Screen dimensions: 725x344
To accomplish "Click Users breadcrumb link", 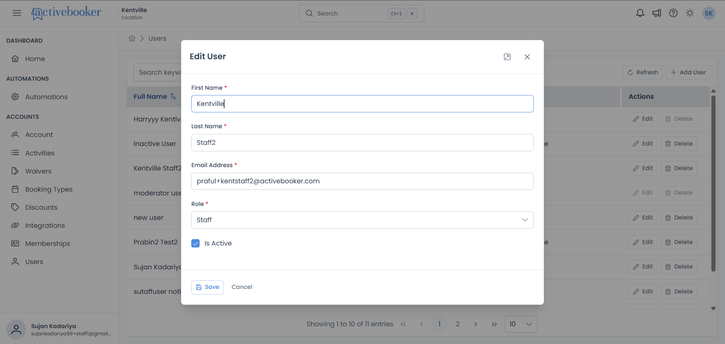I will point(157,38).
